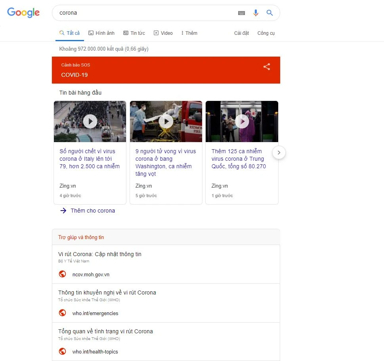
Task: Open the on-screen keyboard icon
Action: 241,13
